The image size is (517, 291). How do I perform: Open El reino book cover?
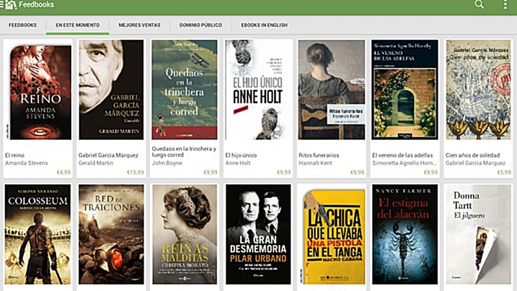click(41, 92)
